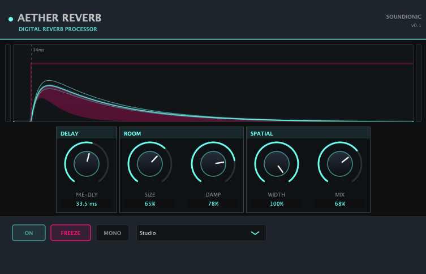
Task: Click the v0.1 version label
Action: pos(416,25)
